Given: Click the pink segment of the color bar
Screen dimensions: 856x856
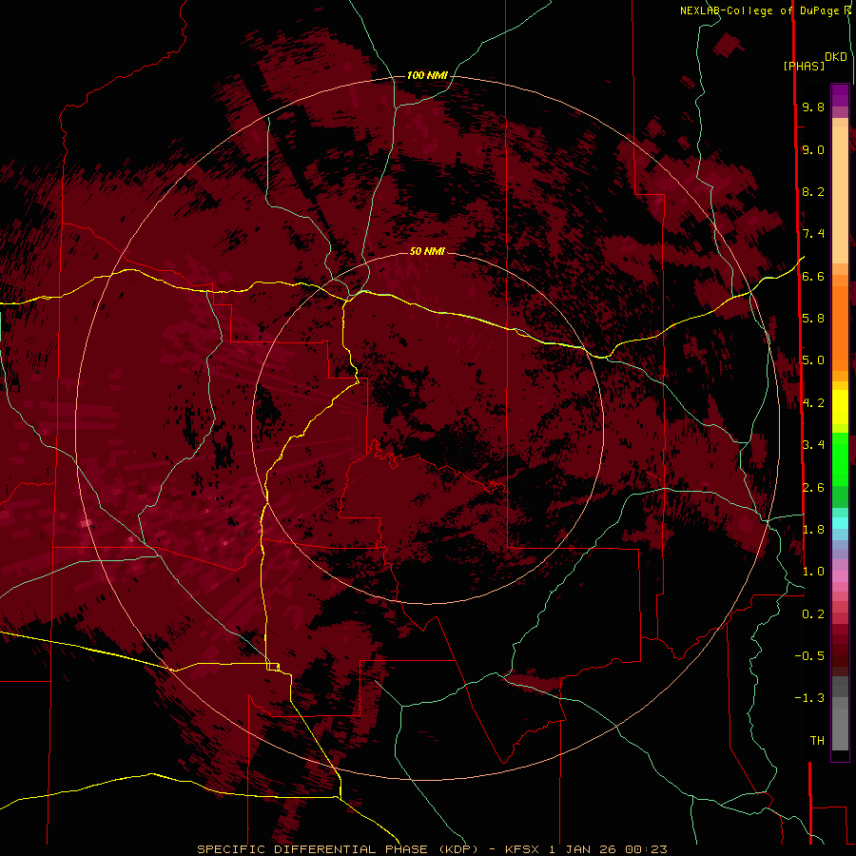Looking at the screenshot, I should coord(840,576).
